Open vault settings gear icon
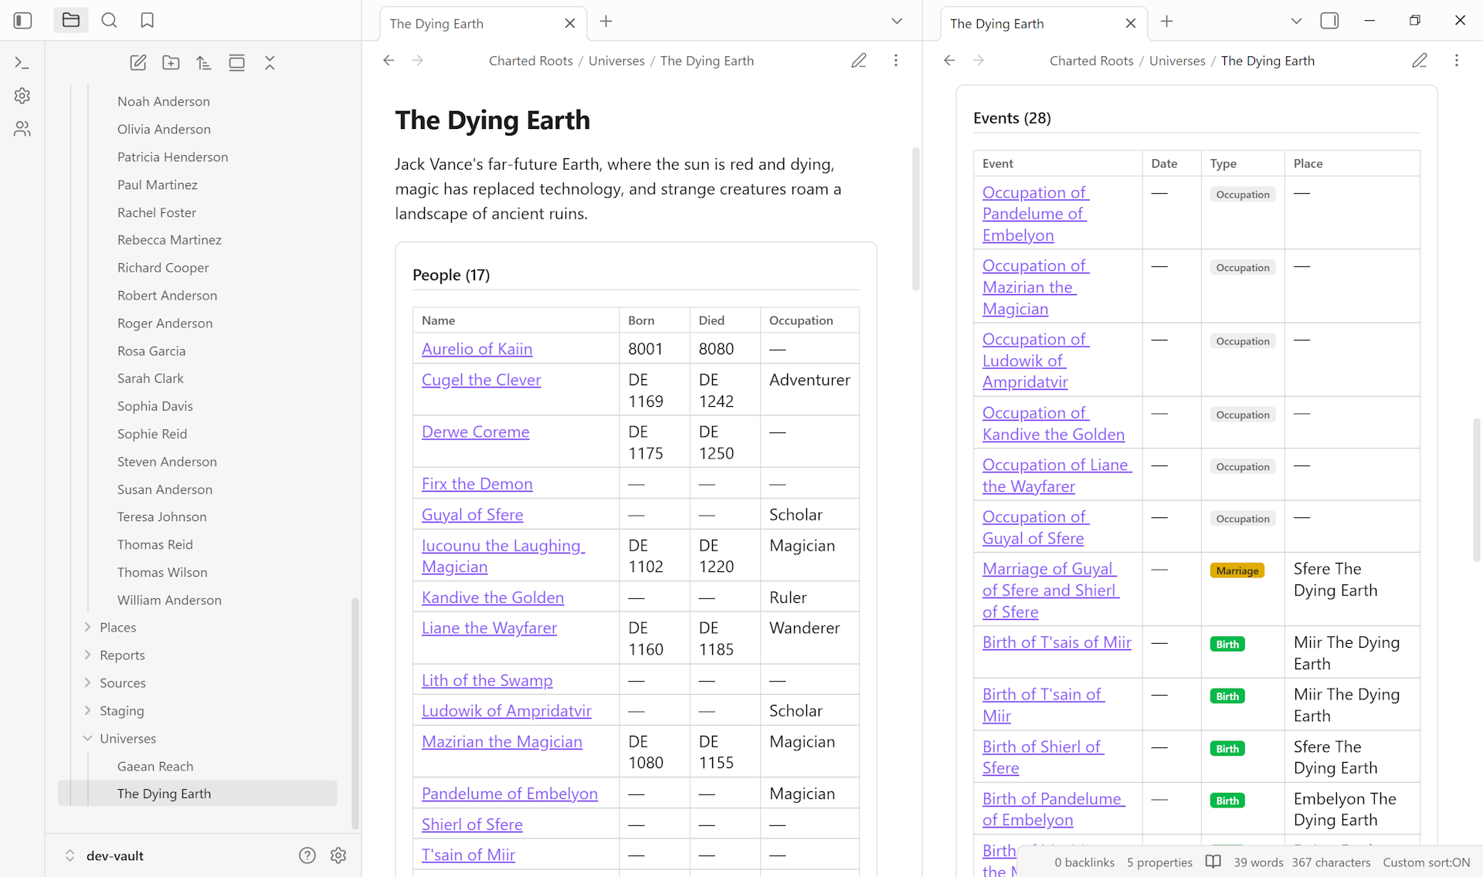 [338, 855]
